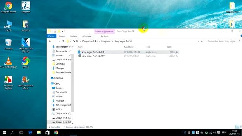The height and width of the screenshot is (136, 242).
Task: Click the volume icon in system tray
Action: coord(215,133)
